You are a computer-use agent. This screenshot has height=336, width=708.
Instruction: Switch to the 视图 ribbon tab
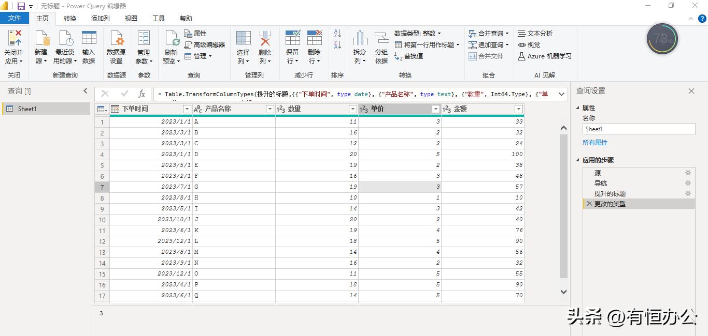click(x=131, y=18)
